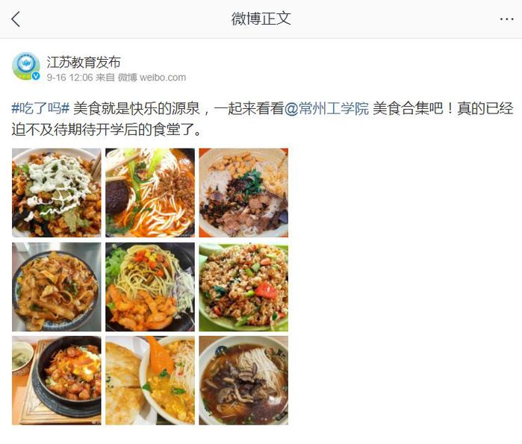Image resolution: width=522 pixels, height=444 pixels.
Task: Open photo of wide flat stir-fried noodles
Action: pos(57,287)
